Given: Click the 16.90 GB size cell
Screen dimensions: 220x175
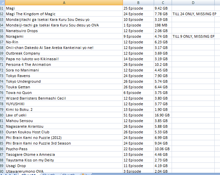Looking at the screenshot, I should tap(163, 115).
